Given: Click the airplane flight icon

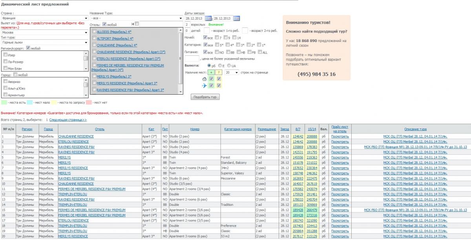Looking at the screenshot, I should [204, 86].
